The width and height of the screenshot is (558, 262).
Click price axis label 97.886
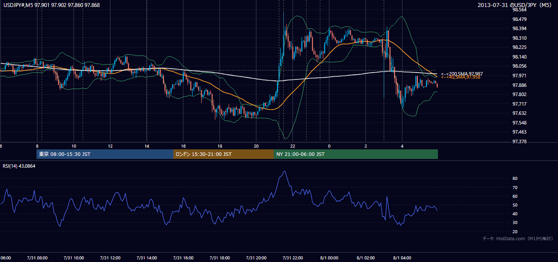[x=519, y=85]
